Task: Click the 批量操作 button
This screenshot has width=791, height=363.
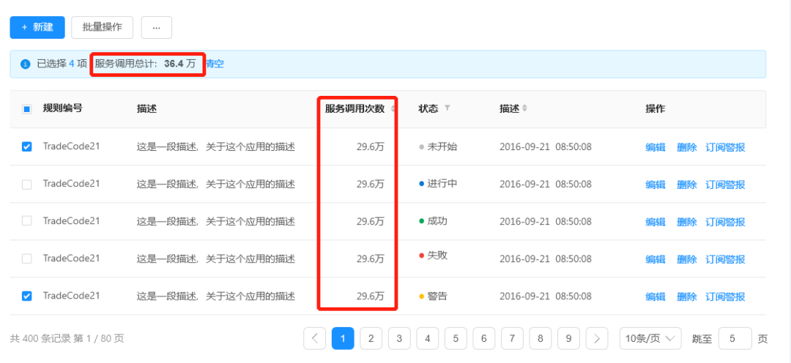Action: [103, 27]
